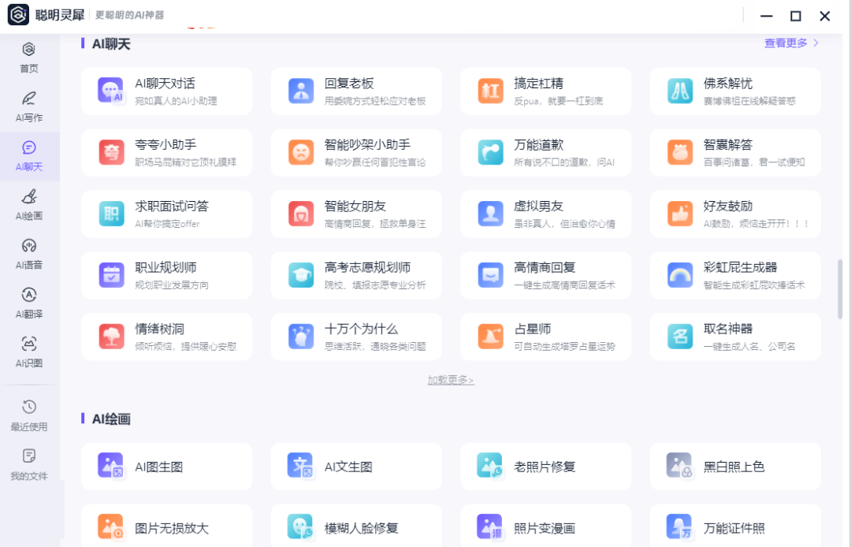The height and width of the screenshot is (547, 851).
Task: Open the 占星师 wizard hat icon
Action: click(490, 337)
